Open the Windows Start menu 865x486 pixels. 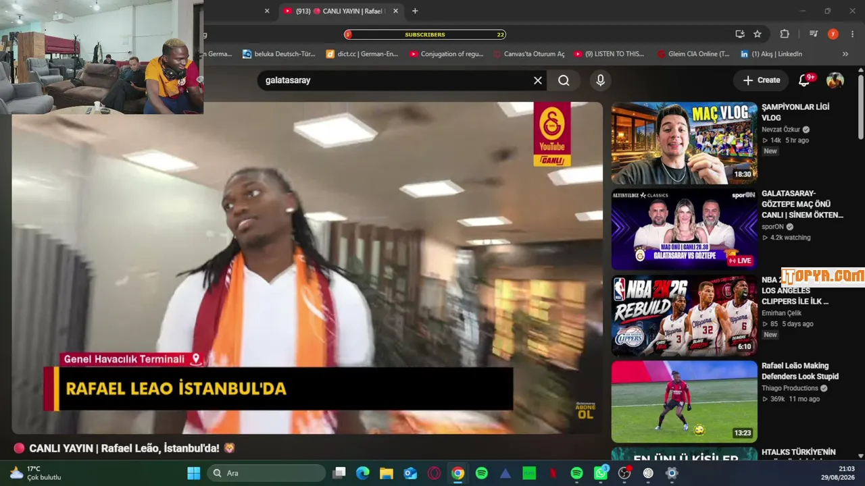[x=194, y=473]
